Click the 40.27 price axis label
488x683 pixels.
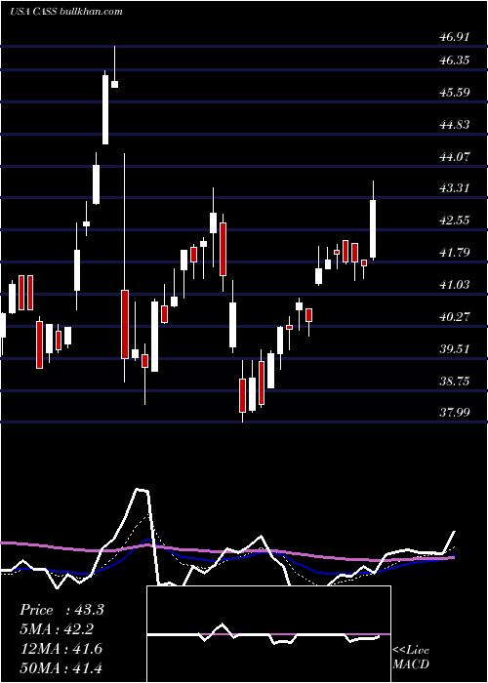click(x=455, y=317)
